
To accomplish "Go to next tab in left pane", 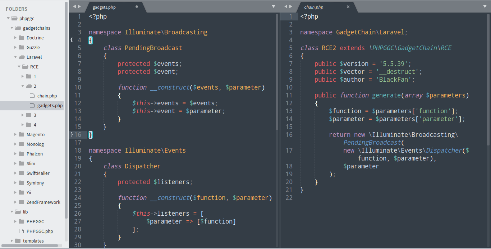I will 79,6.
